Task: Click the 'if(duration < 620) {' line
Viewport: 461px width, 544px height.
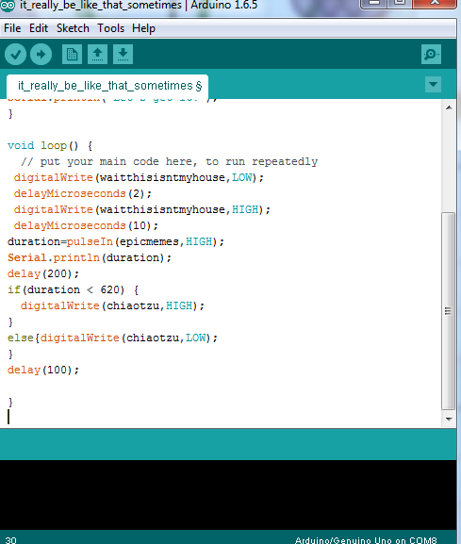Action: [x=74, y=289]
